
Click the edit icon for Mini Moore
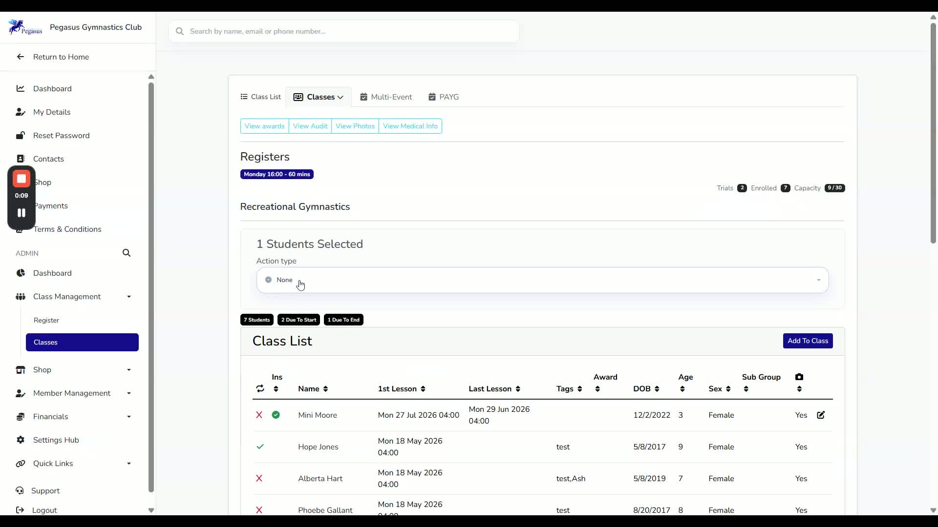(x=821, y=415)
